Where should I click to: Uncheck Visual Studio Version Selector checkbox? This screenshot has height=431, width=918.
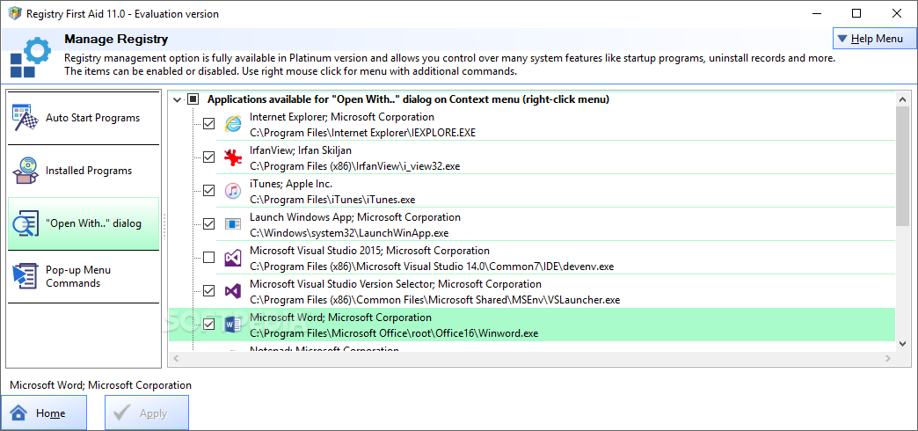[x=208, y=290]
